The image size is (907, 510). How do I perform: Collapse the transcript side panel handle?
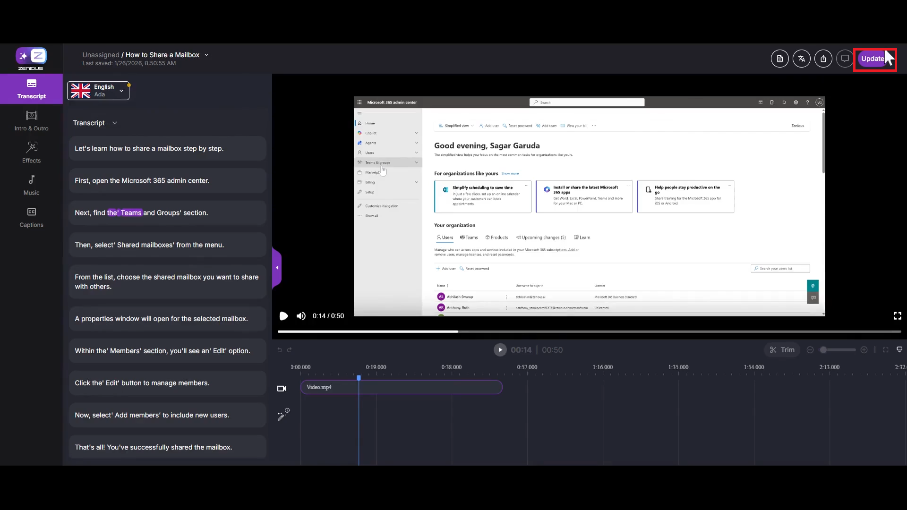[x=277, y=268]
